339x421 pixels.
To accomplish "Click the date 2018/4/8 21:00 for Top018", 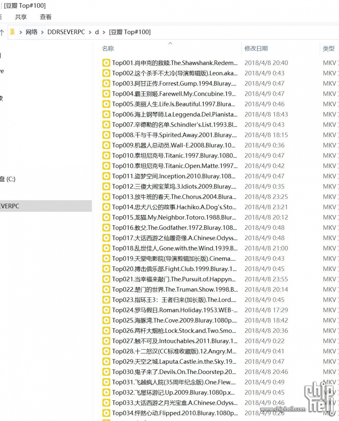I will [x=266, y=248].
